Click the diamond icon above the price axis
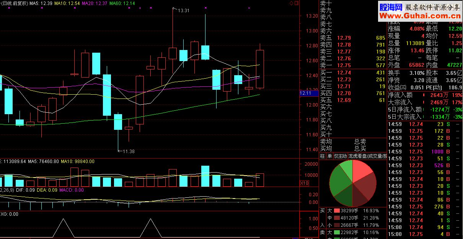 point(291,3)
